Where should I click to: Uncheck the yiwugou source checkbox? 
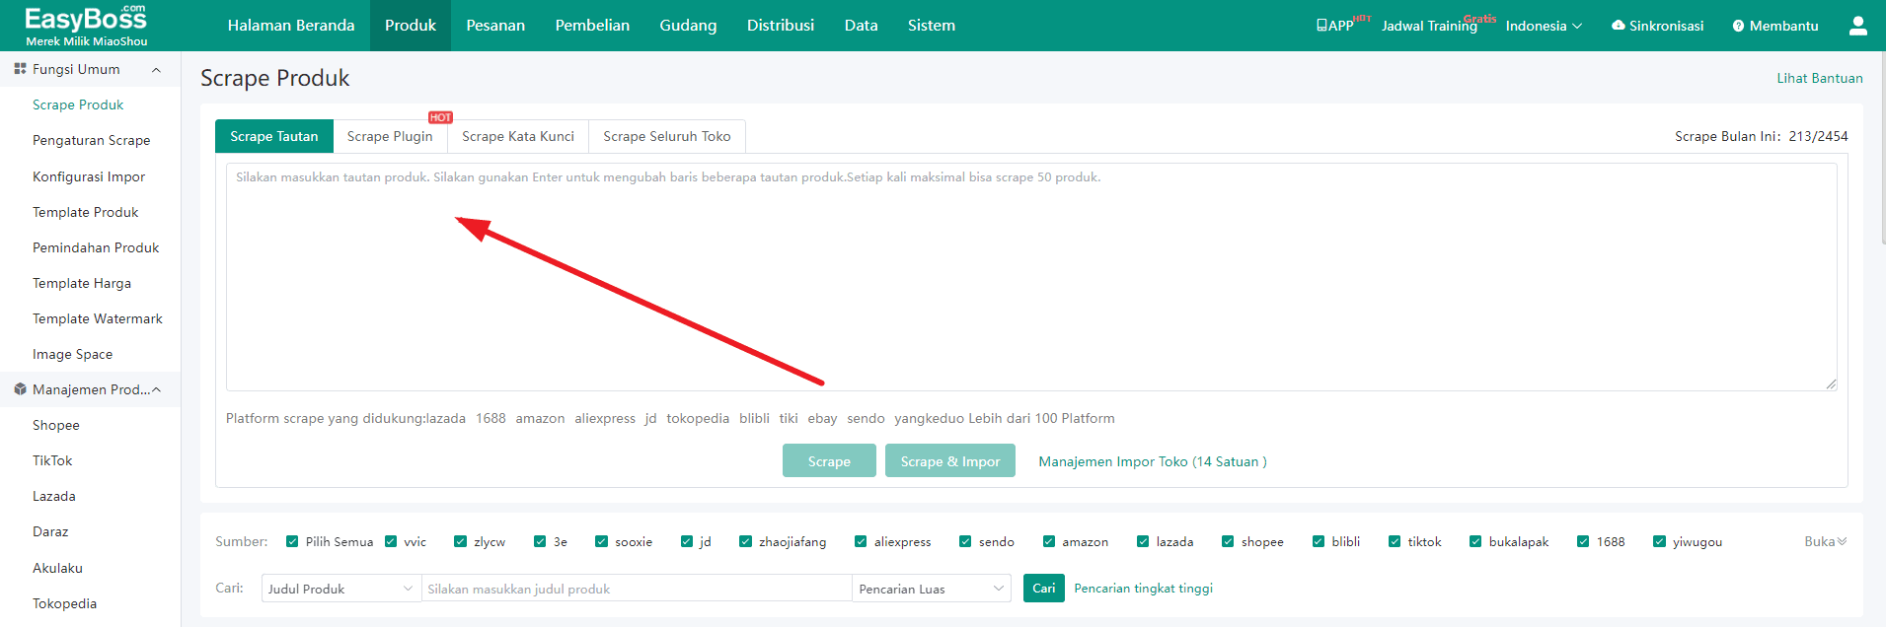pos(1659,541)
